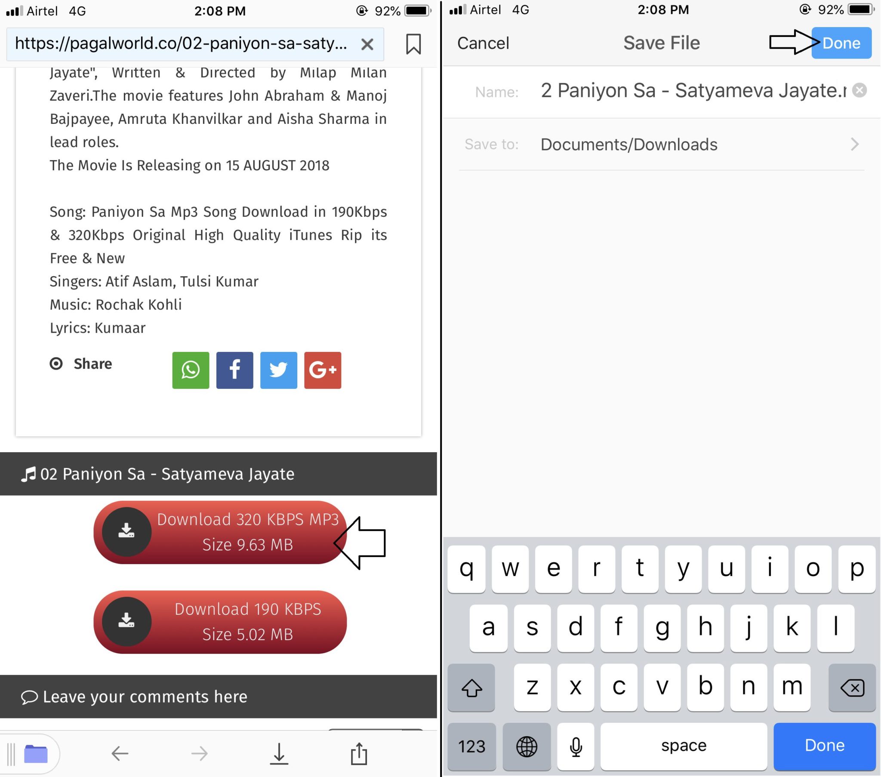The image size is (881, 777).
Task: Tap the Share circle bullet icon
Action: pos(56,364)
